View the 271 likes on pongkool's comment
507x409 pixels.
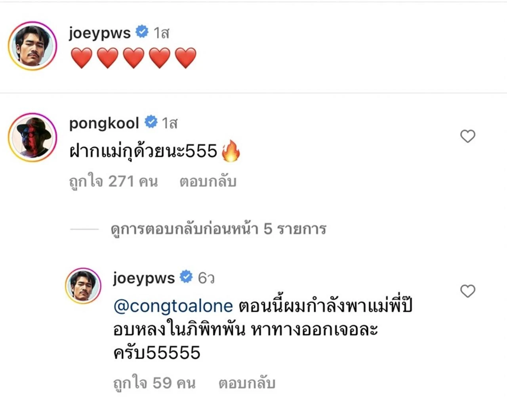click(113, 181)
